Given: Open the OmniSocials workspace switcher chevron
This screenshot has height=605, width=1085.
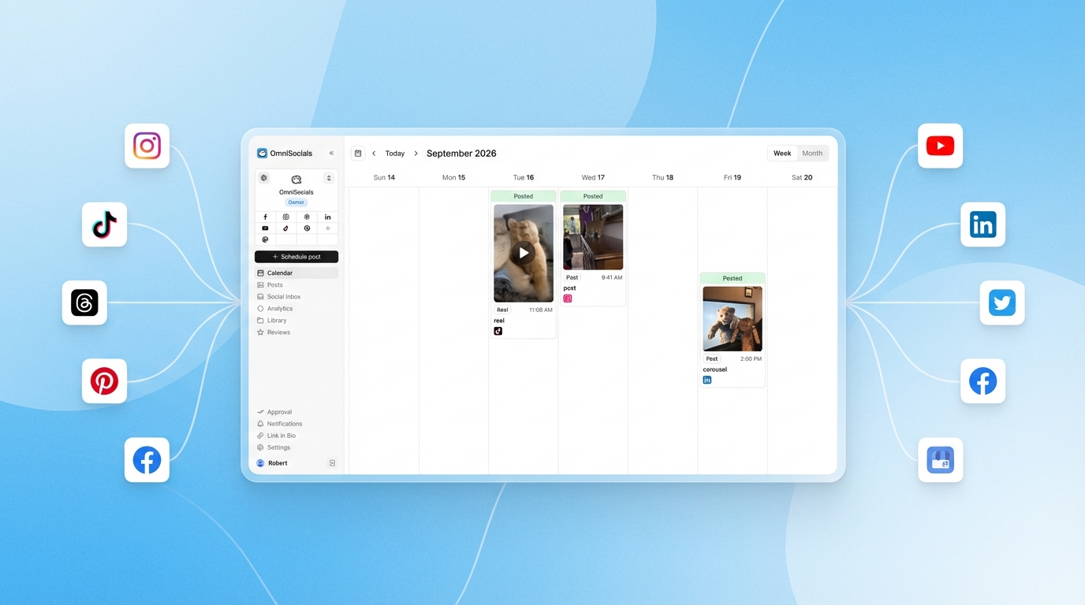Looking at the screenshot, I should click(329, 177).
